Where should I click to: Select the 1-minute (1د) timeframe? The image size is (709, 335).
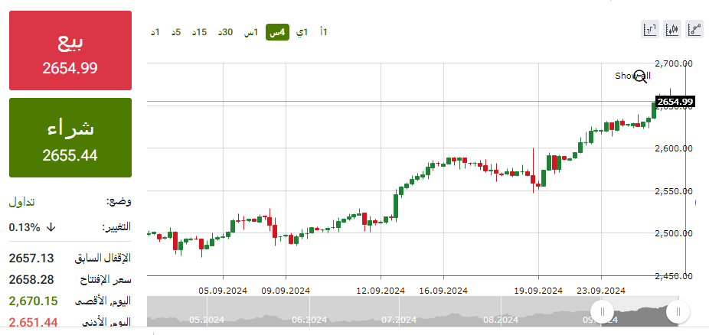[155, 32]
